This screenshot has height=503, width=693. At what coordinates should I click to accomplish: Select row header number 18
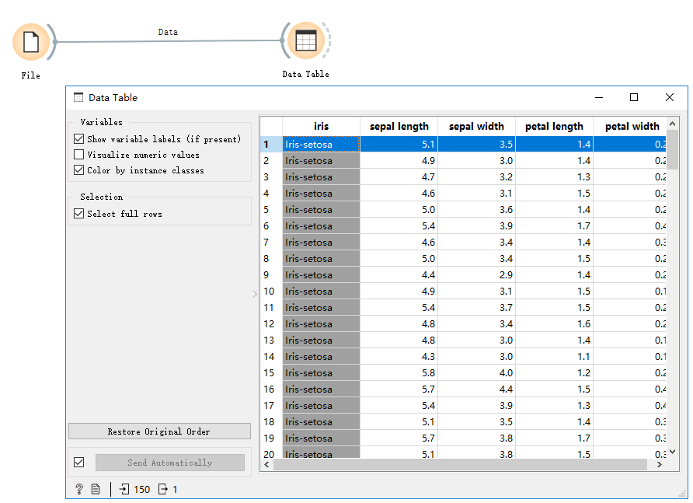click(271, 422)
